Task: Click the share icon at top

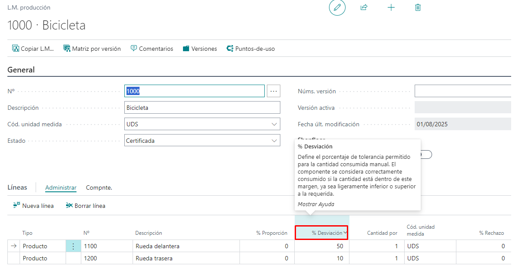Action: tap(364, 8)
